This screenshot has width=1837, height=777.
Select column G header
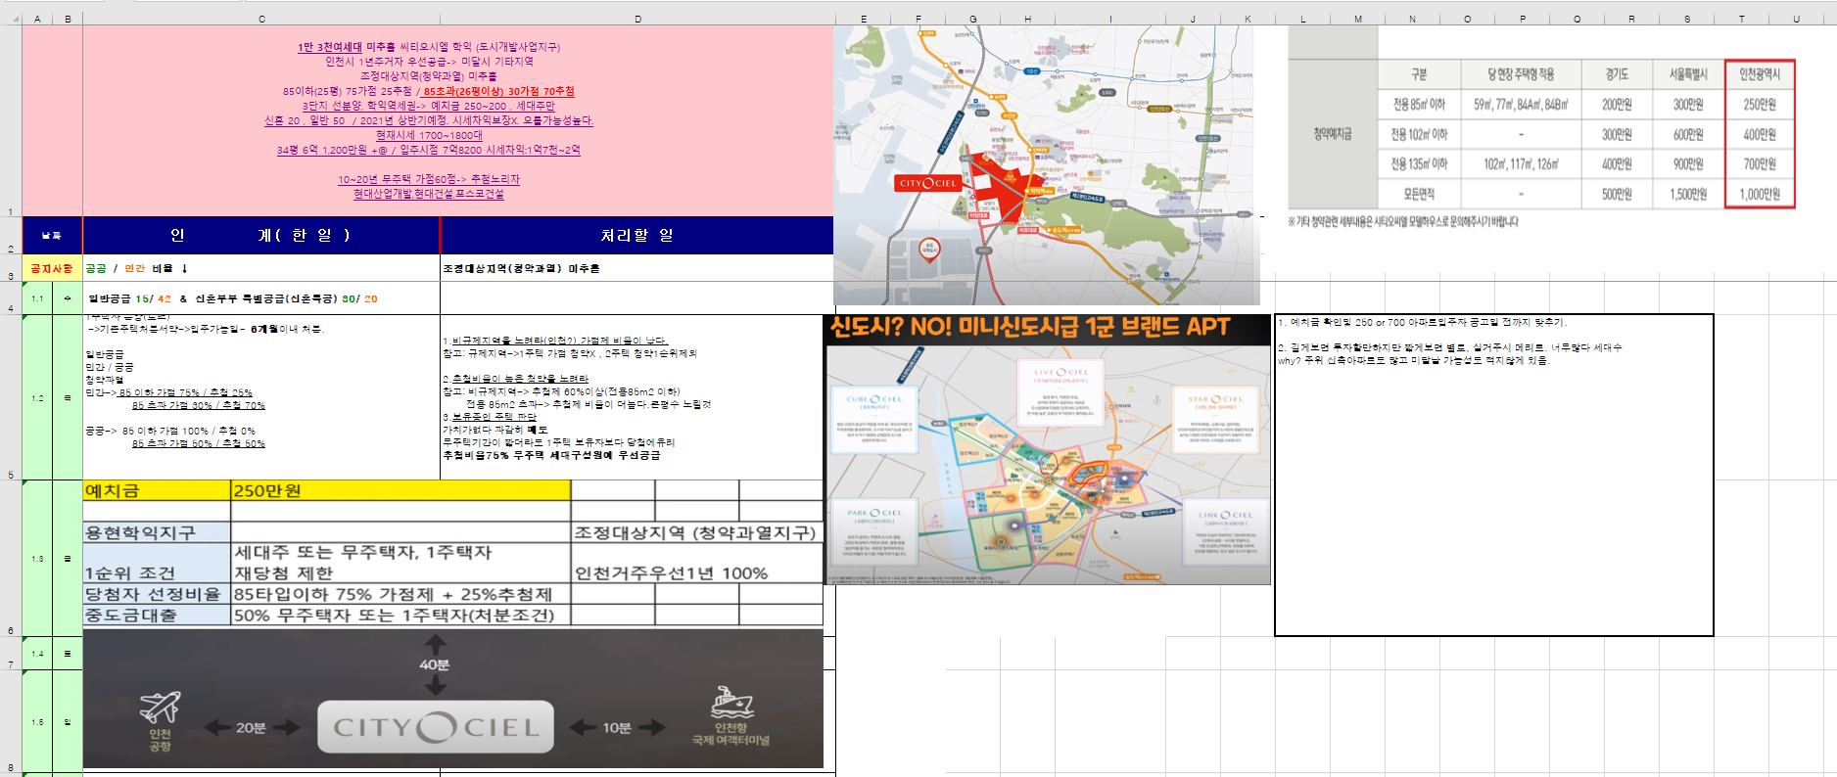click(x=972, y=19)
